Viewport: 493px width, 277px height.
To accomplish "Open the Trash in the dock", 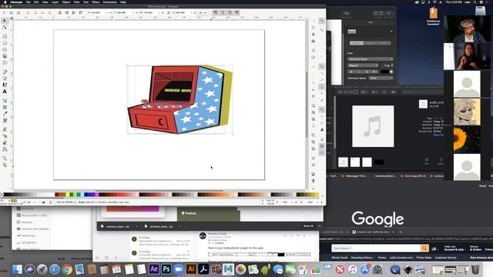I will [x=475, y=269].
